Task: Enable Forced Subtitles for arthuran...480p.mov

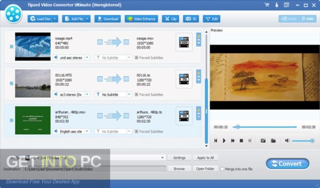Action: [137, 132]
